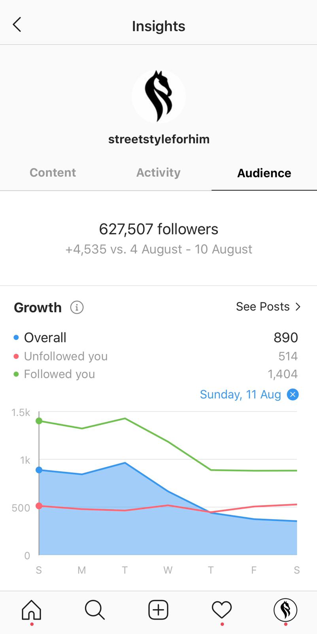This screenshot has height=634, width=317.
Task: Select the blue Overall point on Sunday
Action: [39, 470]
